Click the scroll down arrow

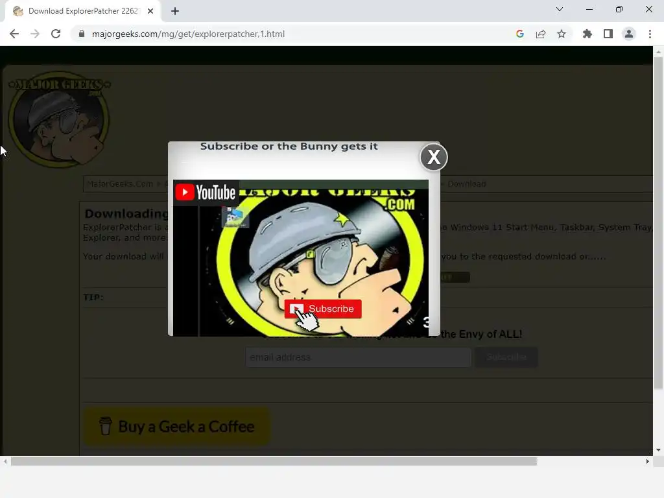coord(658,450)
